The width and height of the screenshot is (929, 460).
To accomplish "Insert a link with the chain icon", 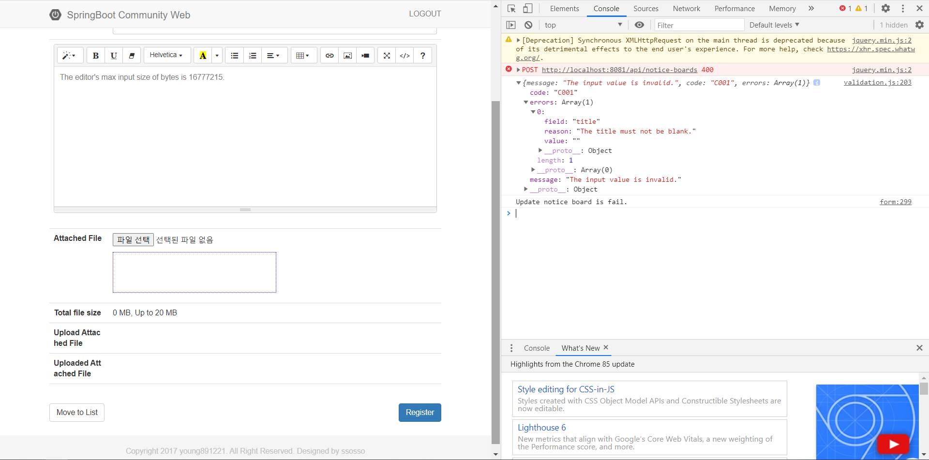I will 330,56.
